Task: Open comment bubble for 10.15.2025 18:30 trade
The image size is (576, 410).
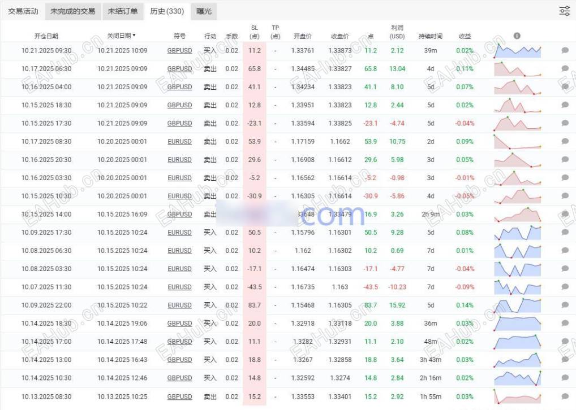Action: [x=565, y=105]
